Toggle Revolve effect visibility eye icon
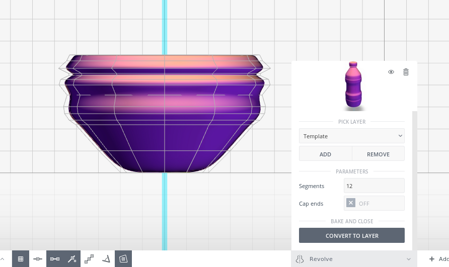 (x=391, y=72)
